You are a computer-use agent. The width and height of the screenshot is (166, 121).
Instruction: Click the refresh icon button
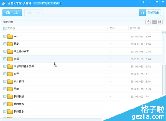(148, 22)
